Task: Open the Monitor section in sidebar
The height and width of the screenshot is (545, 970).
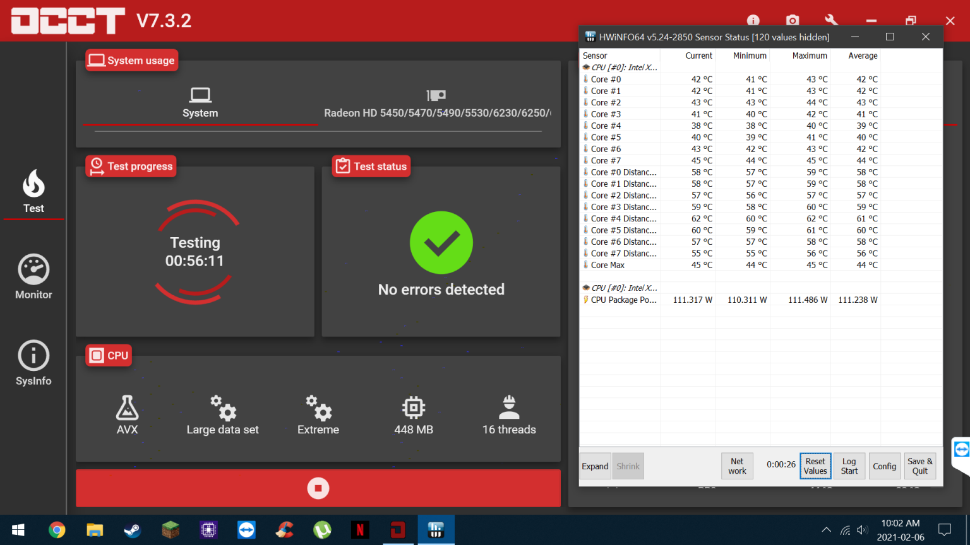Action: point(33,277)
